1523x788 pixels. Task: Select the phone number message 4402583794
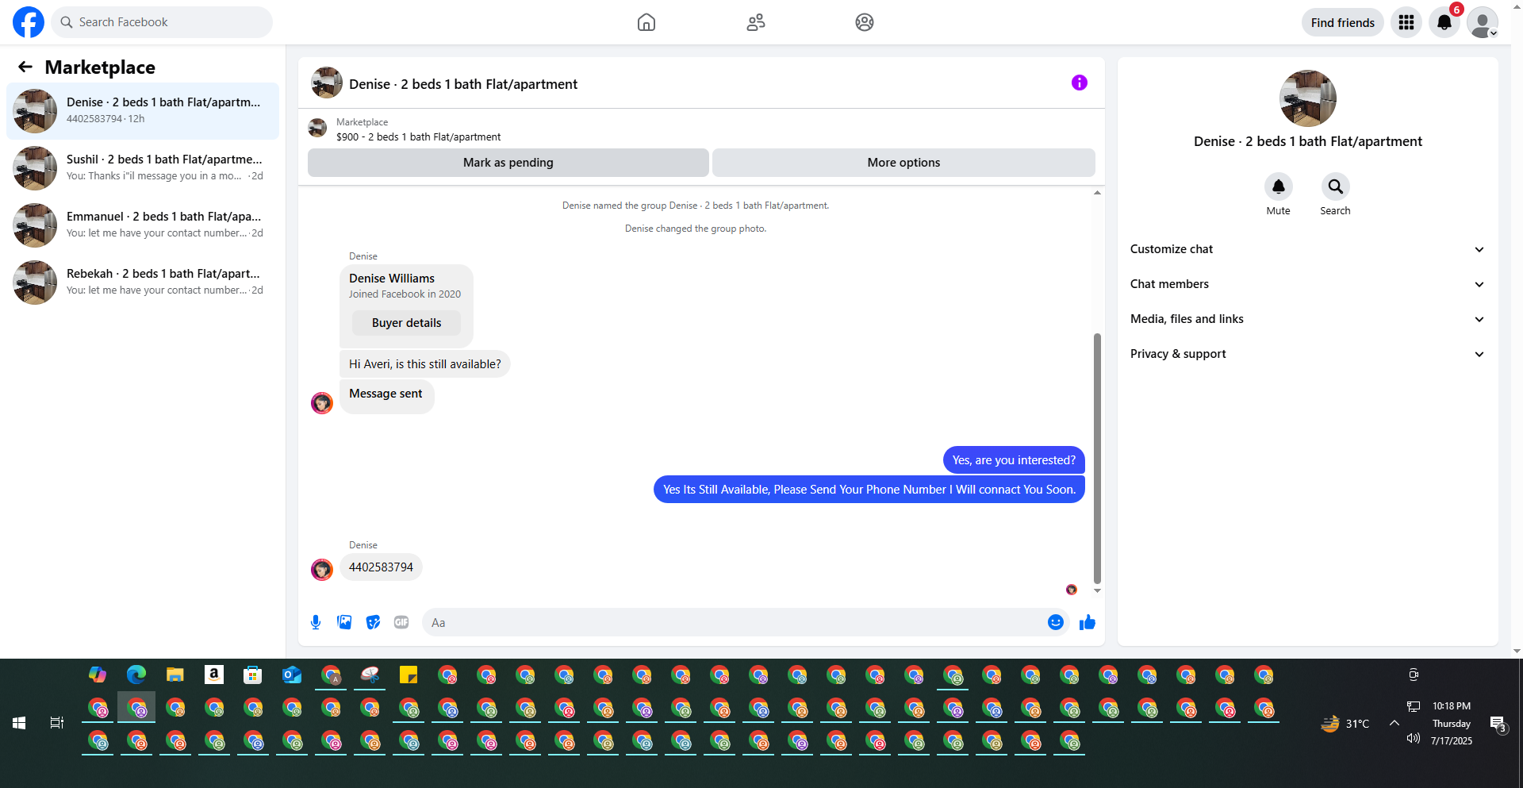pyautogui.click(x=381, y=567)
